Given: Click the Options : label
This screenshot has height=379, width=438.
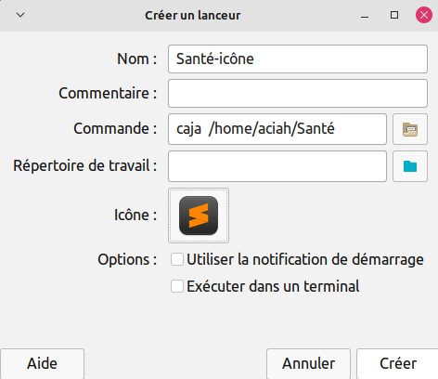Looking at the screenshot, I should (127, 260).
